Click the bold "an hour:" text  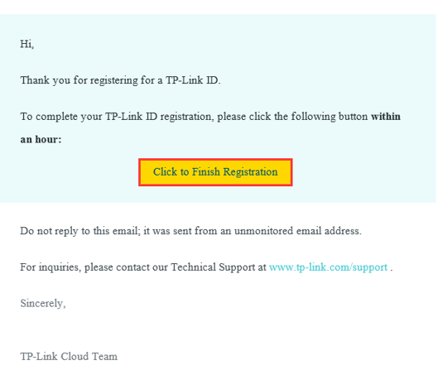41,139
